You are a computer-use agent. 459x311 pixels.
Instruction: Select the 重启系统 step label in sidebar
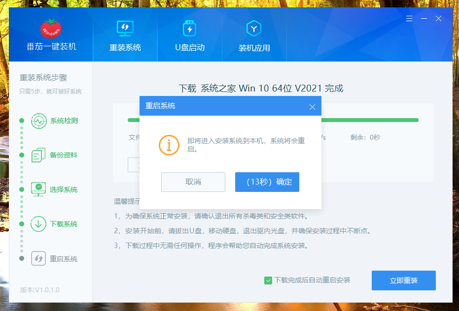tap(64, 259)
